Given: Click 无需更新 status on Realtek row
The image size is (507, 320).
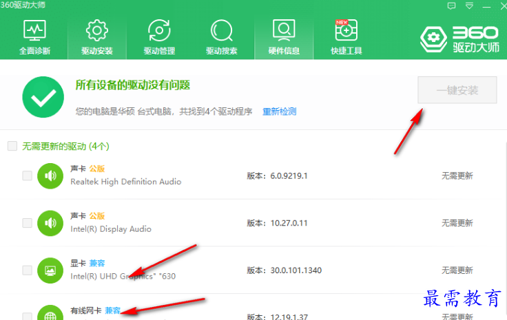Looking at the screenshot, I should [457, 176].
